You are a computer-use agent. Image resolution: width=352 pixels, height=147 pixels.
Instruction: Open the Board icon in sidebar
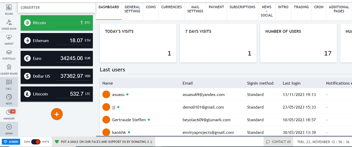click(x=9, y=8)
